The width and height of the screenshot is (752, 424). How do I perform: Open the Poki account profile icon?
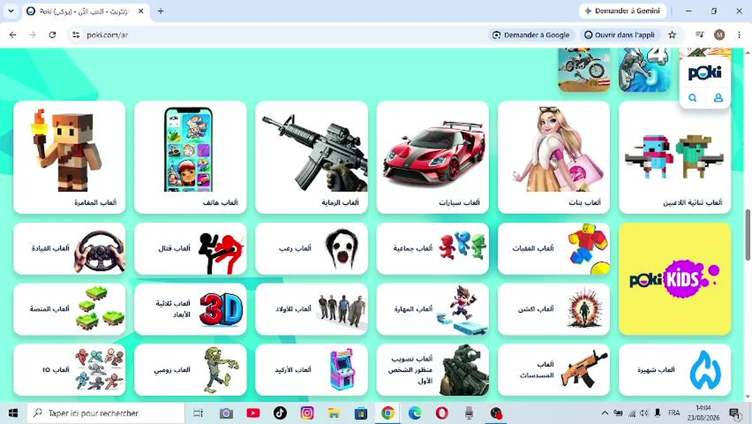pos(718,98)
